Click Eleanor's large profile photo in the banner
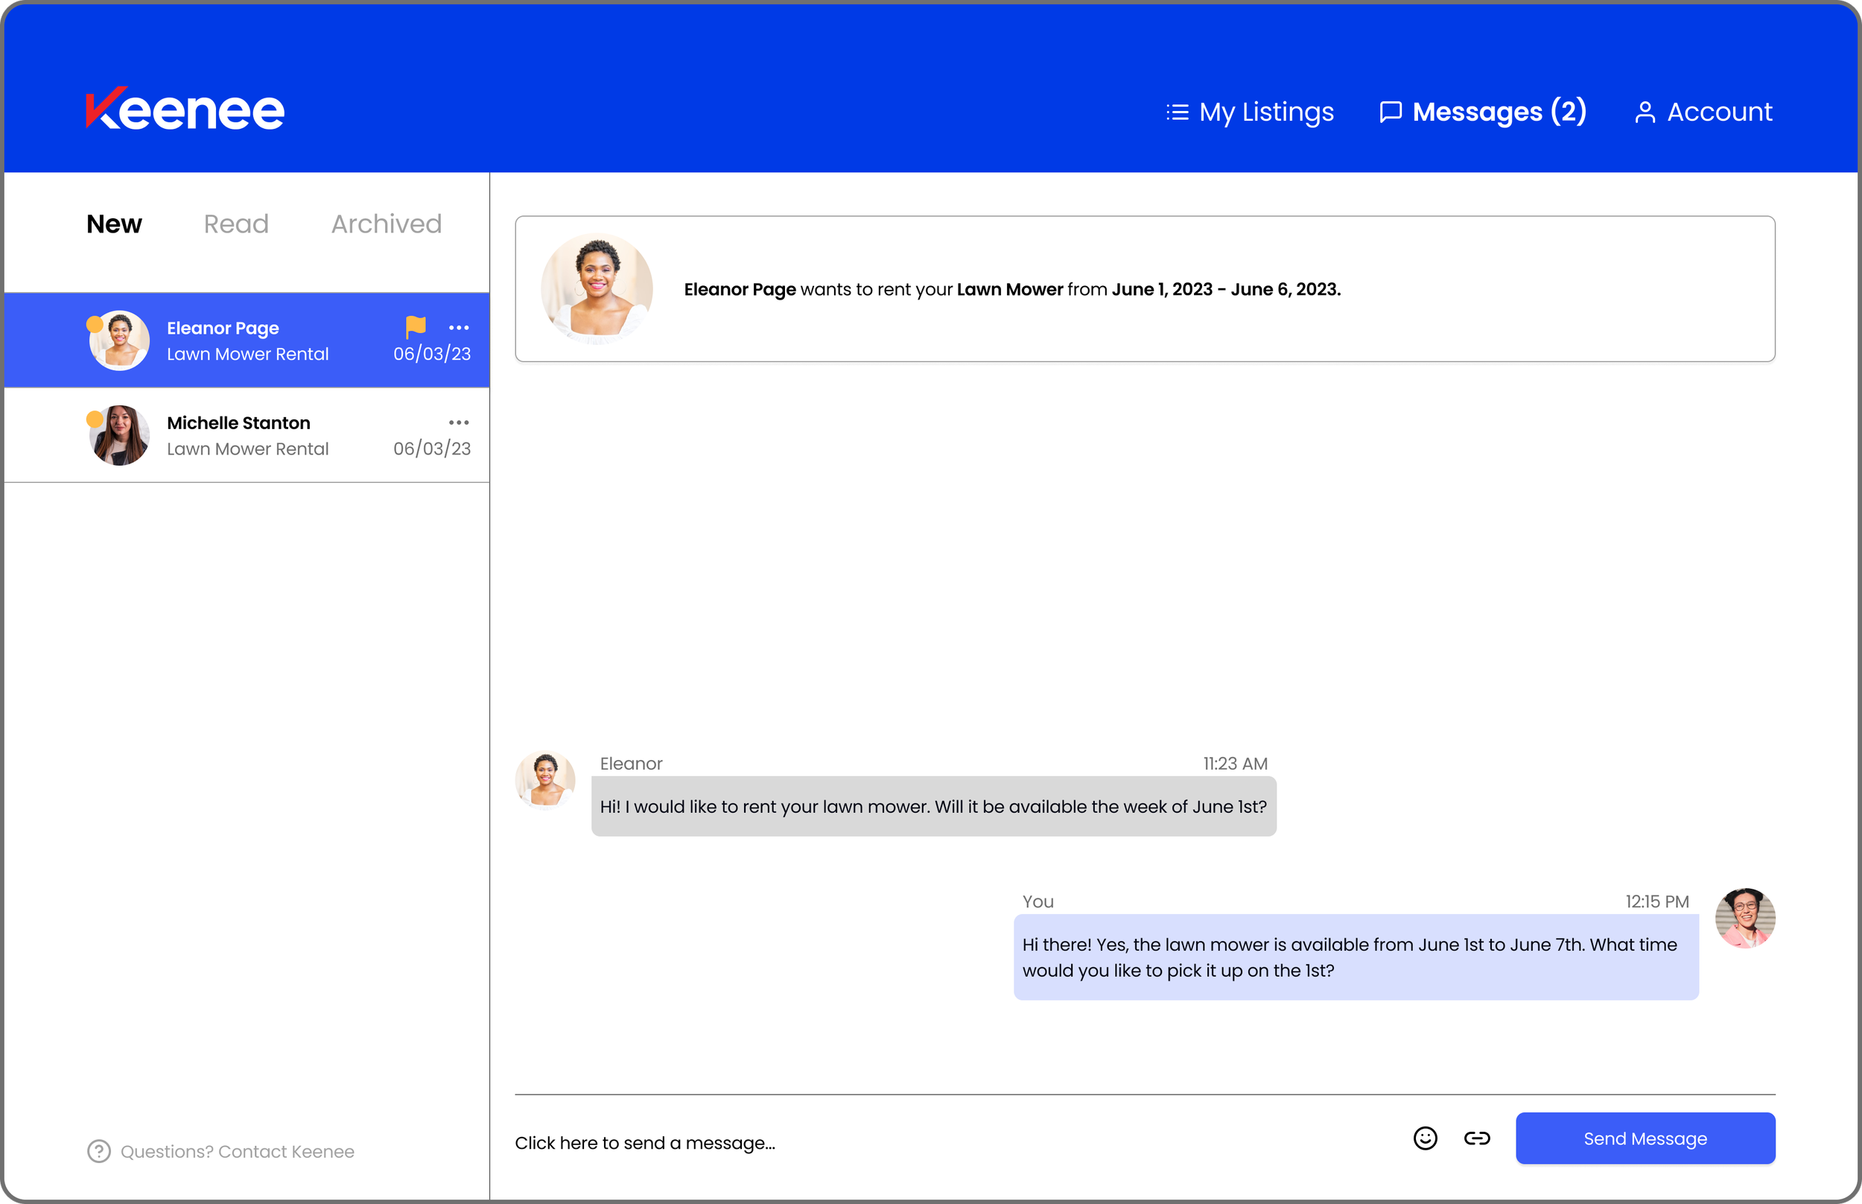The image size is (1862, 1204). [x=596, y=288]
